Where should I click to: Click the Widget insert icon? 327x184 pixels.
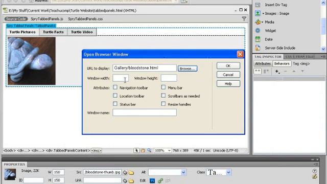click(x=258, y=31)
